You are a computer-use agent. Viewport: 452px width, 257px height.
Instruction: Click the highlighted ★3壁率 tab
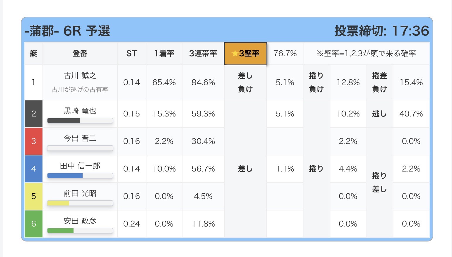coord(245,54)
